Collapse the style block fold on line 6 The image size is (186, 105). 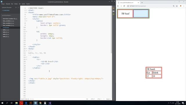click(x=27, y=19)
